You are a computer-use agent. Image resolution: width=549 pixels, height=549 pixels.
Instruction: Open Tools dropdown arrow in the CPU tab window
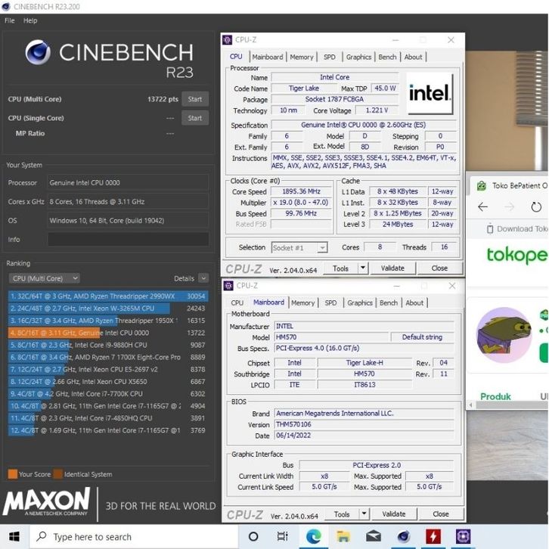[362, 268]
